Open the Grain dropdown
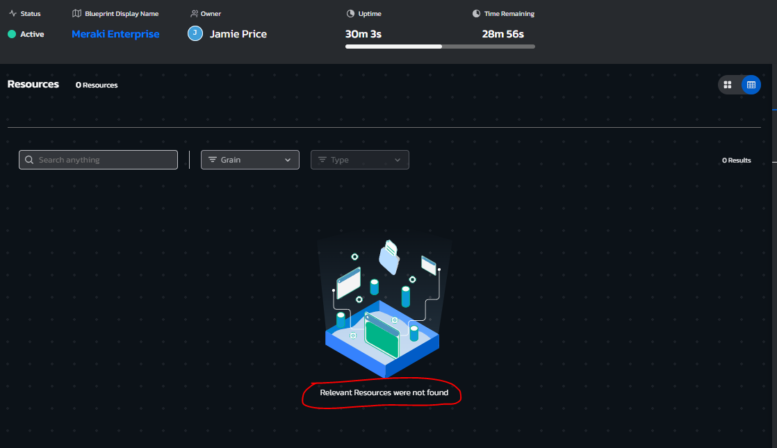Viewport: 777px width, 448px height. pyautogui.click(x=250, y=160)
